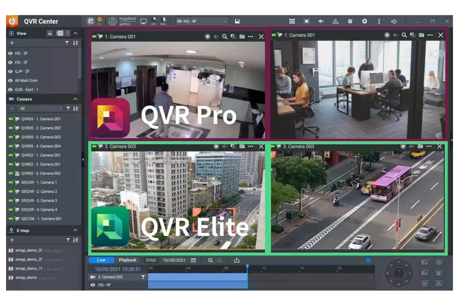This screenshot has width=459, height=306.
Task: Take snapshot of top-right Camera 001
Action: [x=422, y=35]
